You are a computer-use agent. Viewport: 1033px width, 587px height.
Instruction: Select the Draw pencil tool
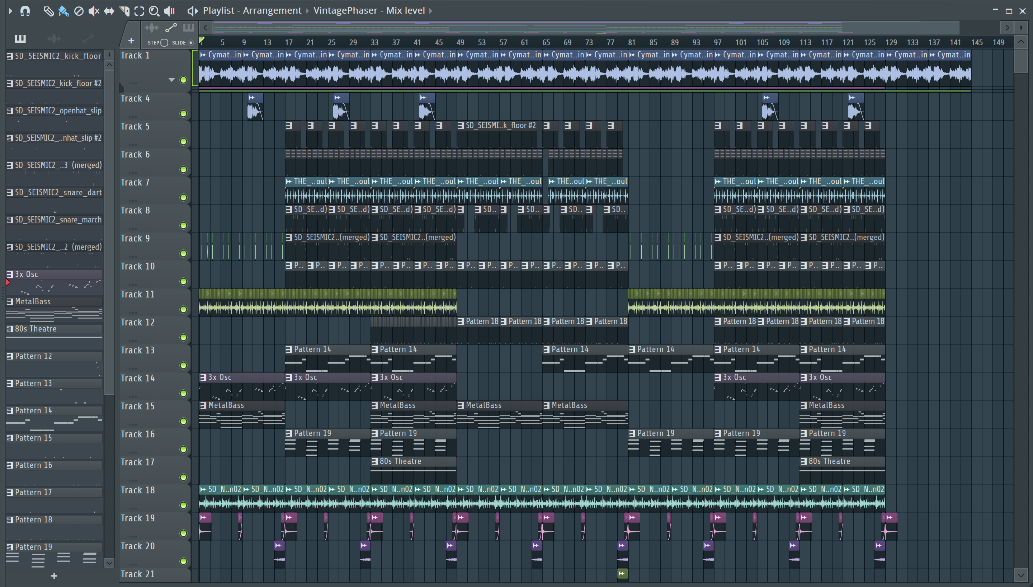(48, 11)
